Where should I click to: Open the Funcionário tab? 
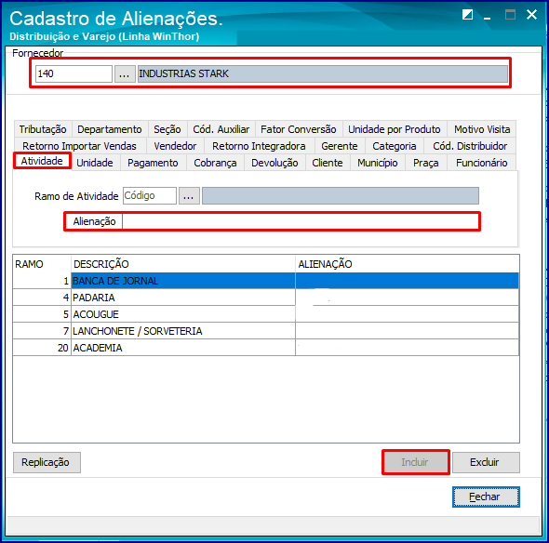tap(481, 163)
